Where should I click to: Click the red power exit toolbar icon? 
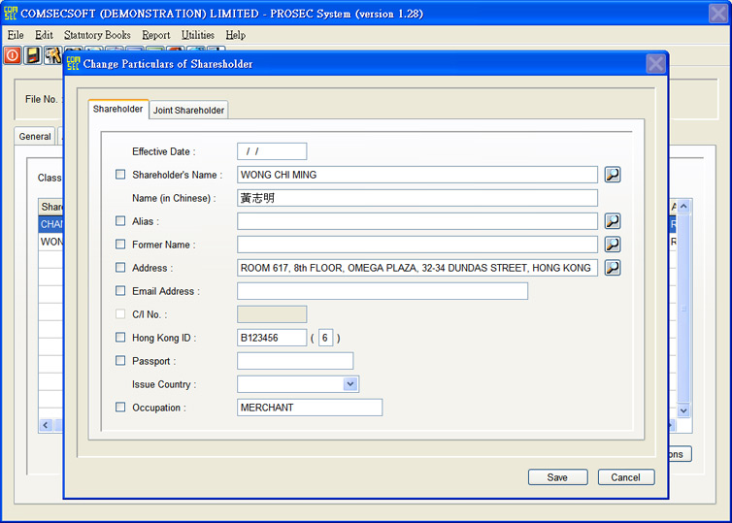pos(13,55)
